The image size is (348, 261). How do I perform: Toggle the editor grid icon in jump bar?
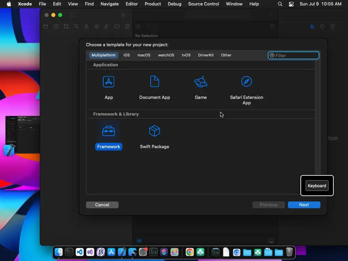(x=138, y=27)
